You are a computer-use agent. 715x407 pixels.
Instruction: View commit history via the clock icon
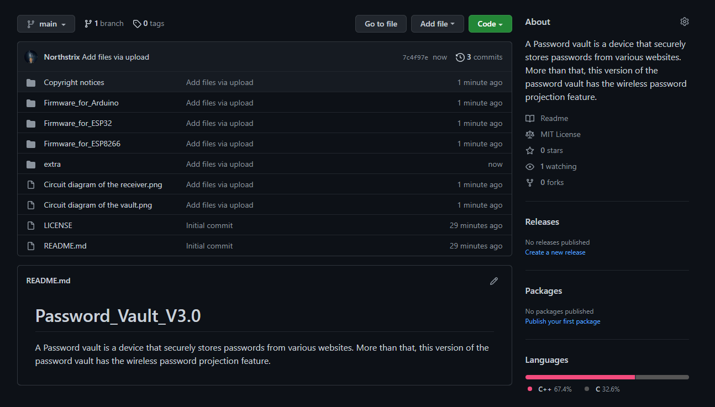(460, 57)
